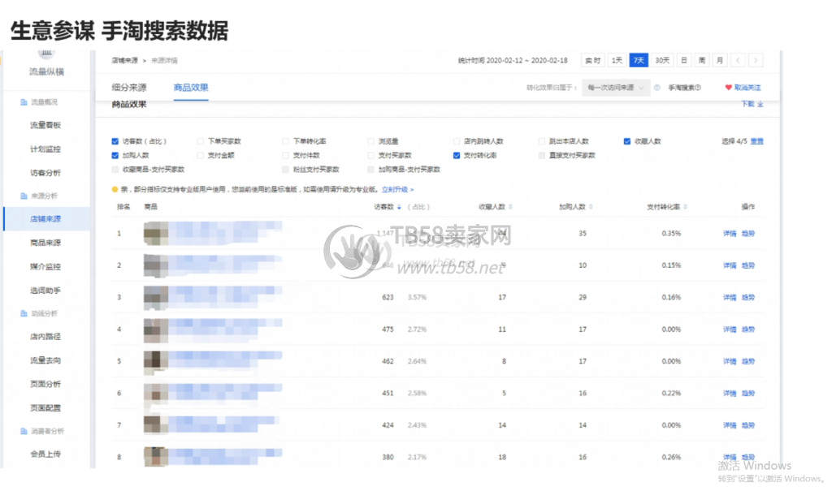Click the 流量纵横 icon atop the sidebar
The image size is (832, 504).
pyautogui.click(x=46, y=53)
